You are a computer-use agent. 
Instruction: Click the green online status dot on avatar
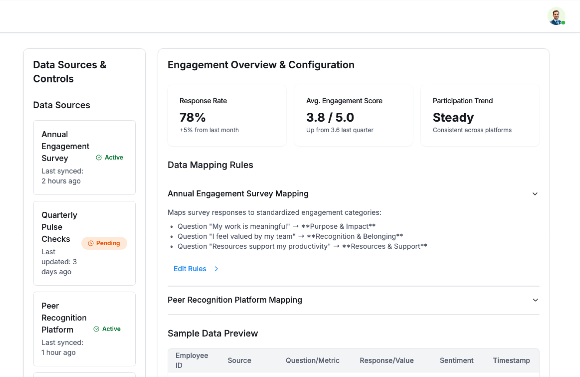[x=563, y=23]
